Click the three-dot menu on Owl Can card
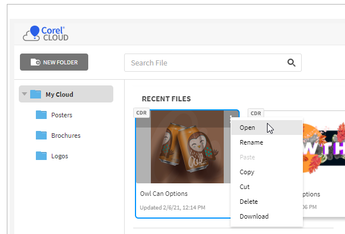345x234 pixels. tap(231, 118)
